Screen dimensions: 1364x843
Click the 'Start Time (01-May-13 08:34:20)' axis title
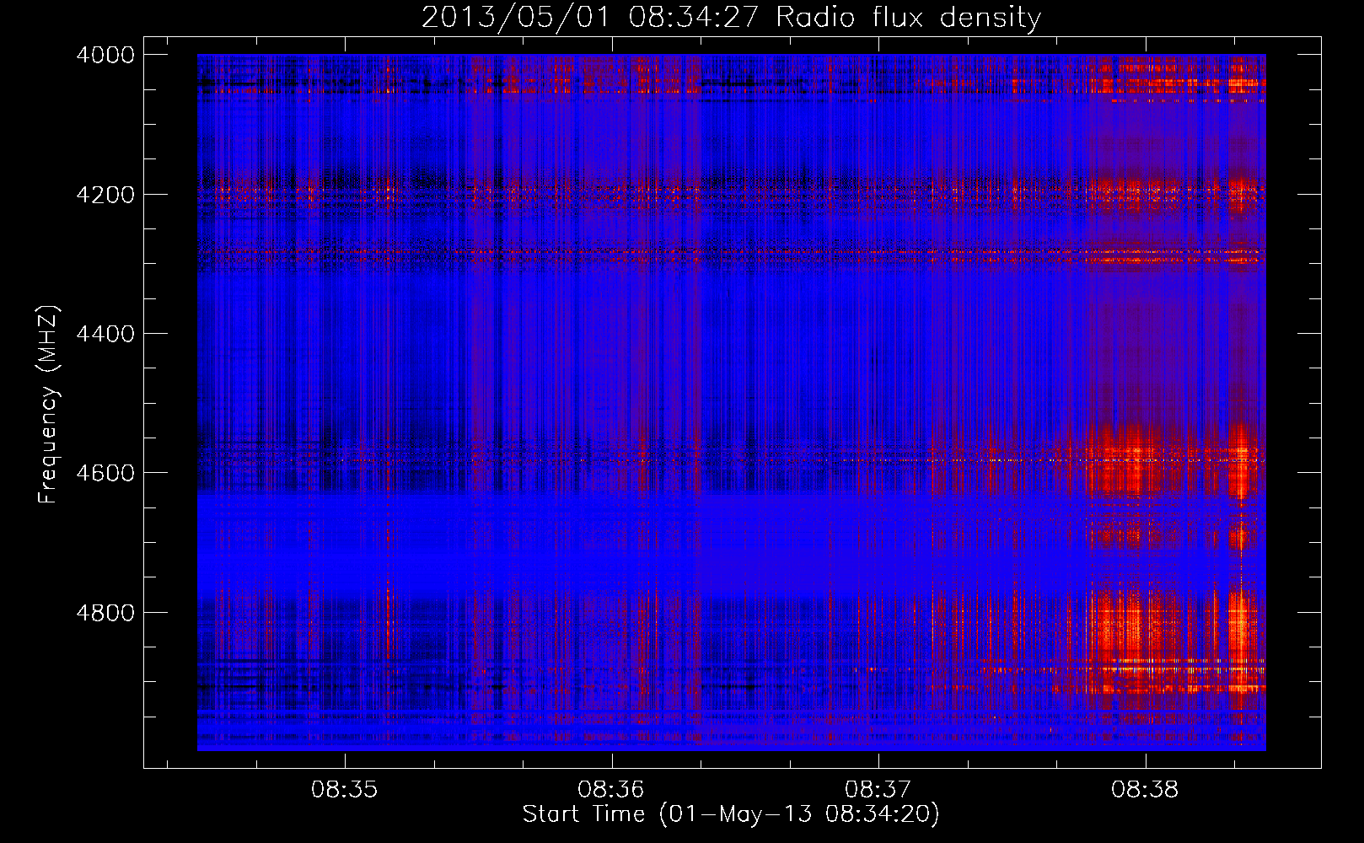(731, 814)
